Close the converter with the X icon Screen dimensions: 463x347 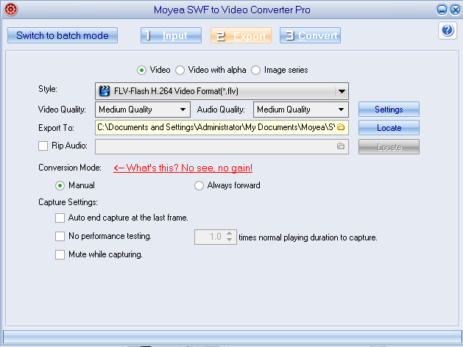455,10
